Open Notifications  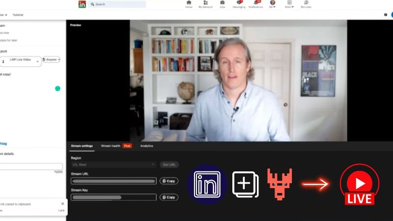click(256, 4)
